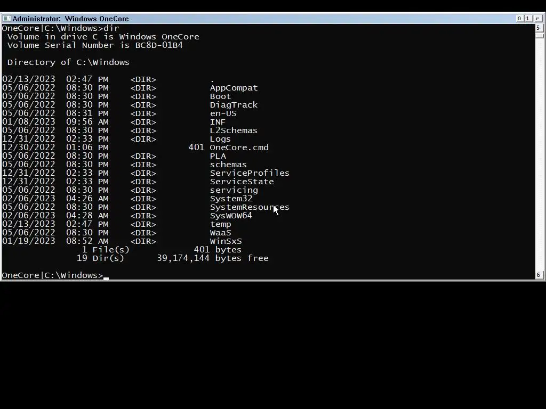Click the "dir" command on the first line
The height and width of the screenshot is (409, 546).
pos(111,28)
